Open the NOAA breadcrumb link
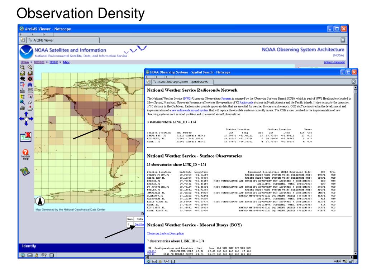 pos(25,62)
